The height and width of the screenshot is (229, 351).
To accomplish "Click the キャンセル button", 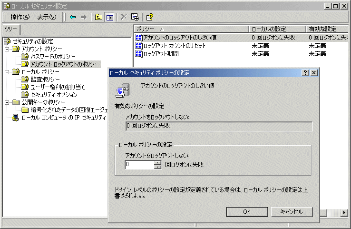I will coord(292,212).
